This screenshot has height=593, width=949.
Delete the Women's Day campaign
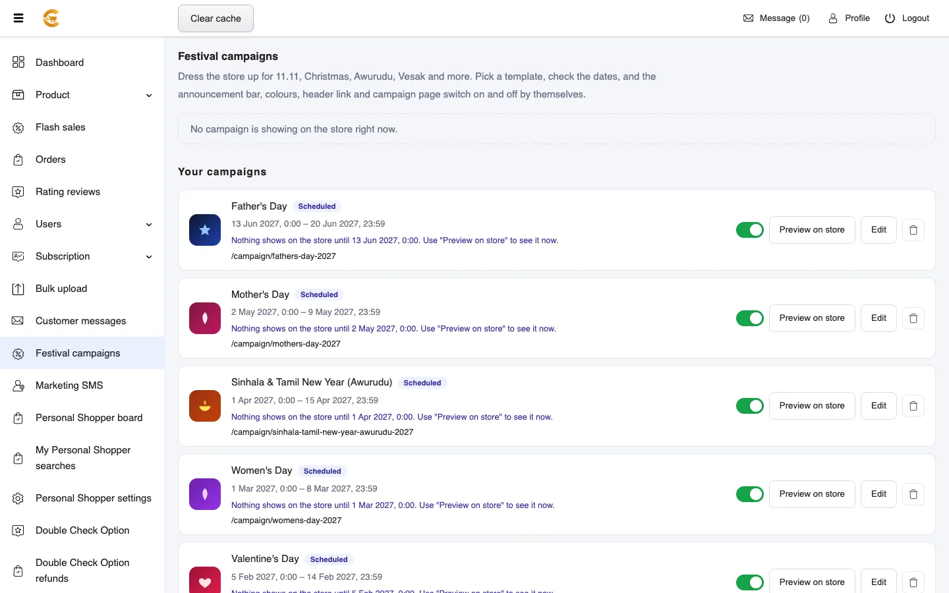click(x=913, y=494)
